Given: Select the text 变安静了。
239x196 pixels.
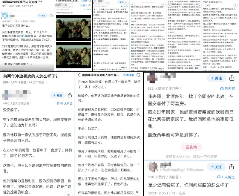Looking at the screenshot, I should pos(11,110).
